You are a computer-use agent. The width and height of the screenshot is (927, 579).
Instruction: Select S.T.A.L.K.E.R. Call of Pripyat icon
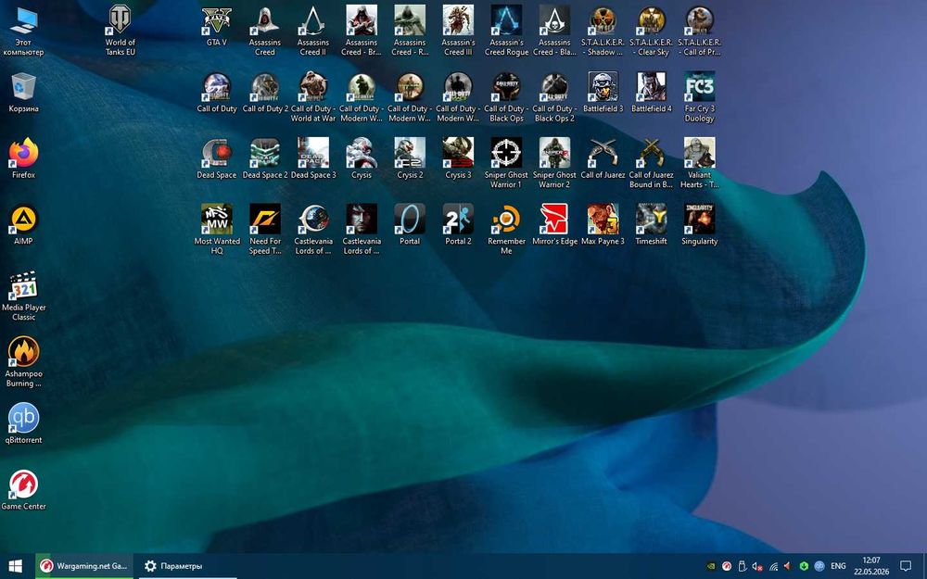[699, 31]
